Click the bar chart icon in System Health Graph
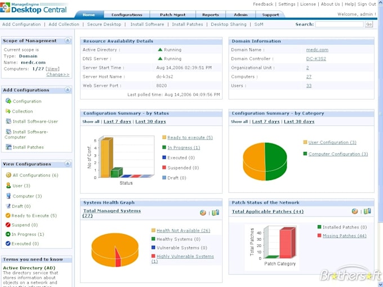Image resolution: width=383 pixels, height=287 pixels. [215, 213]
